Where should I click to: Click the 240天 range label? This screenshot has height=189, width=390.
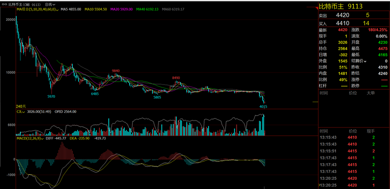click(21, 106)
